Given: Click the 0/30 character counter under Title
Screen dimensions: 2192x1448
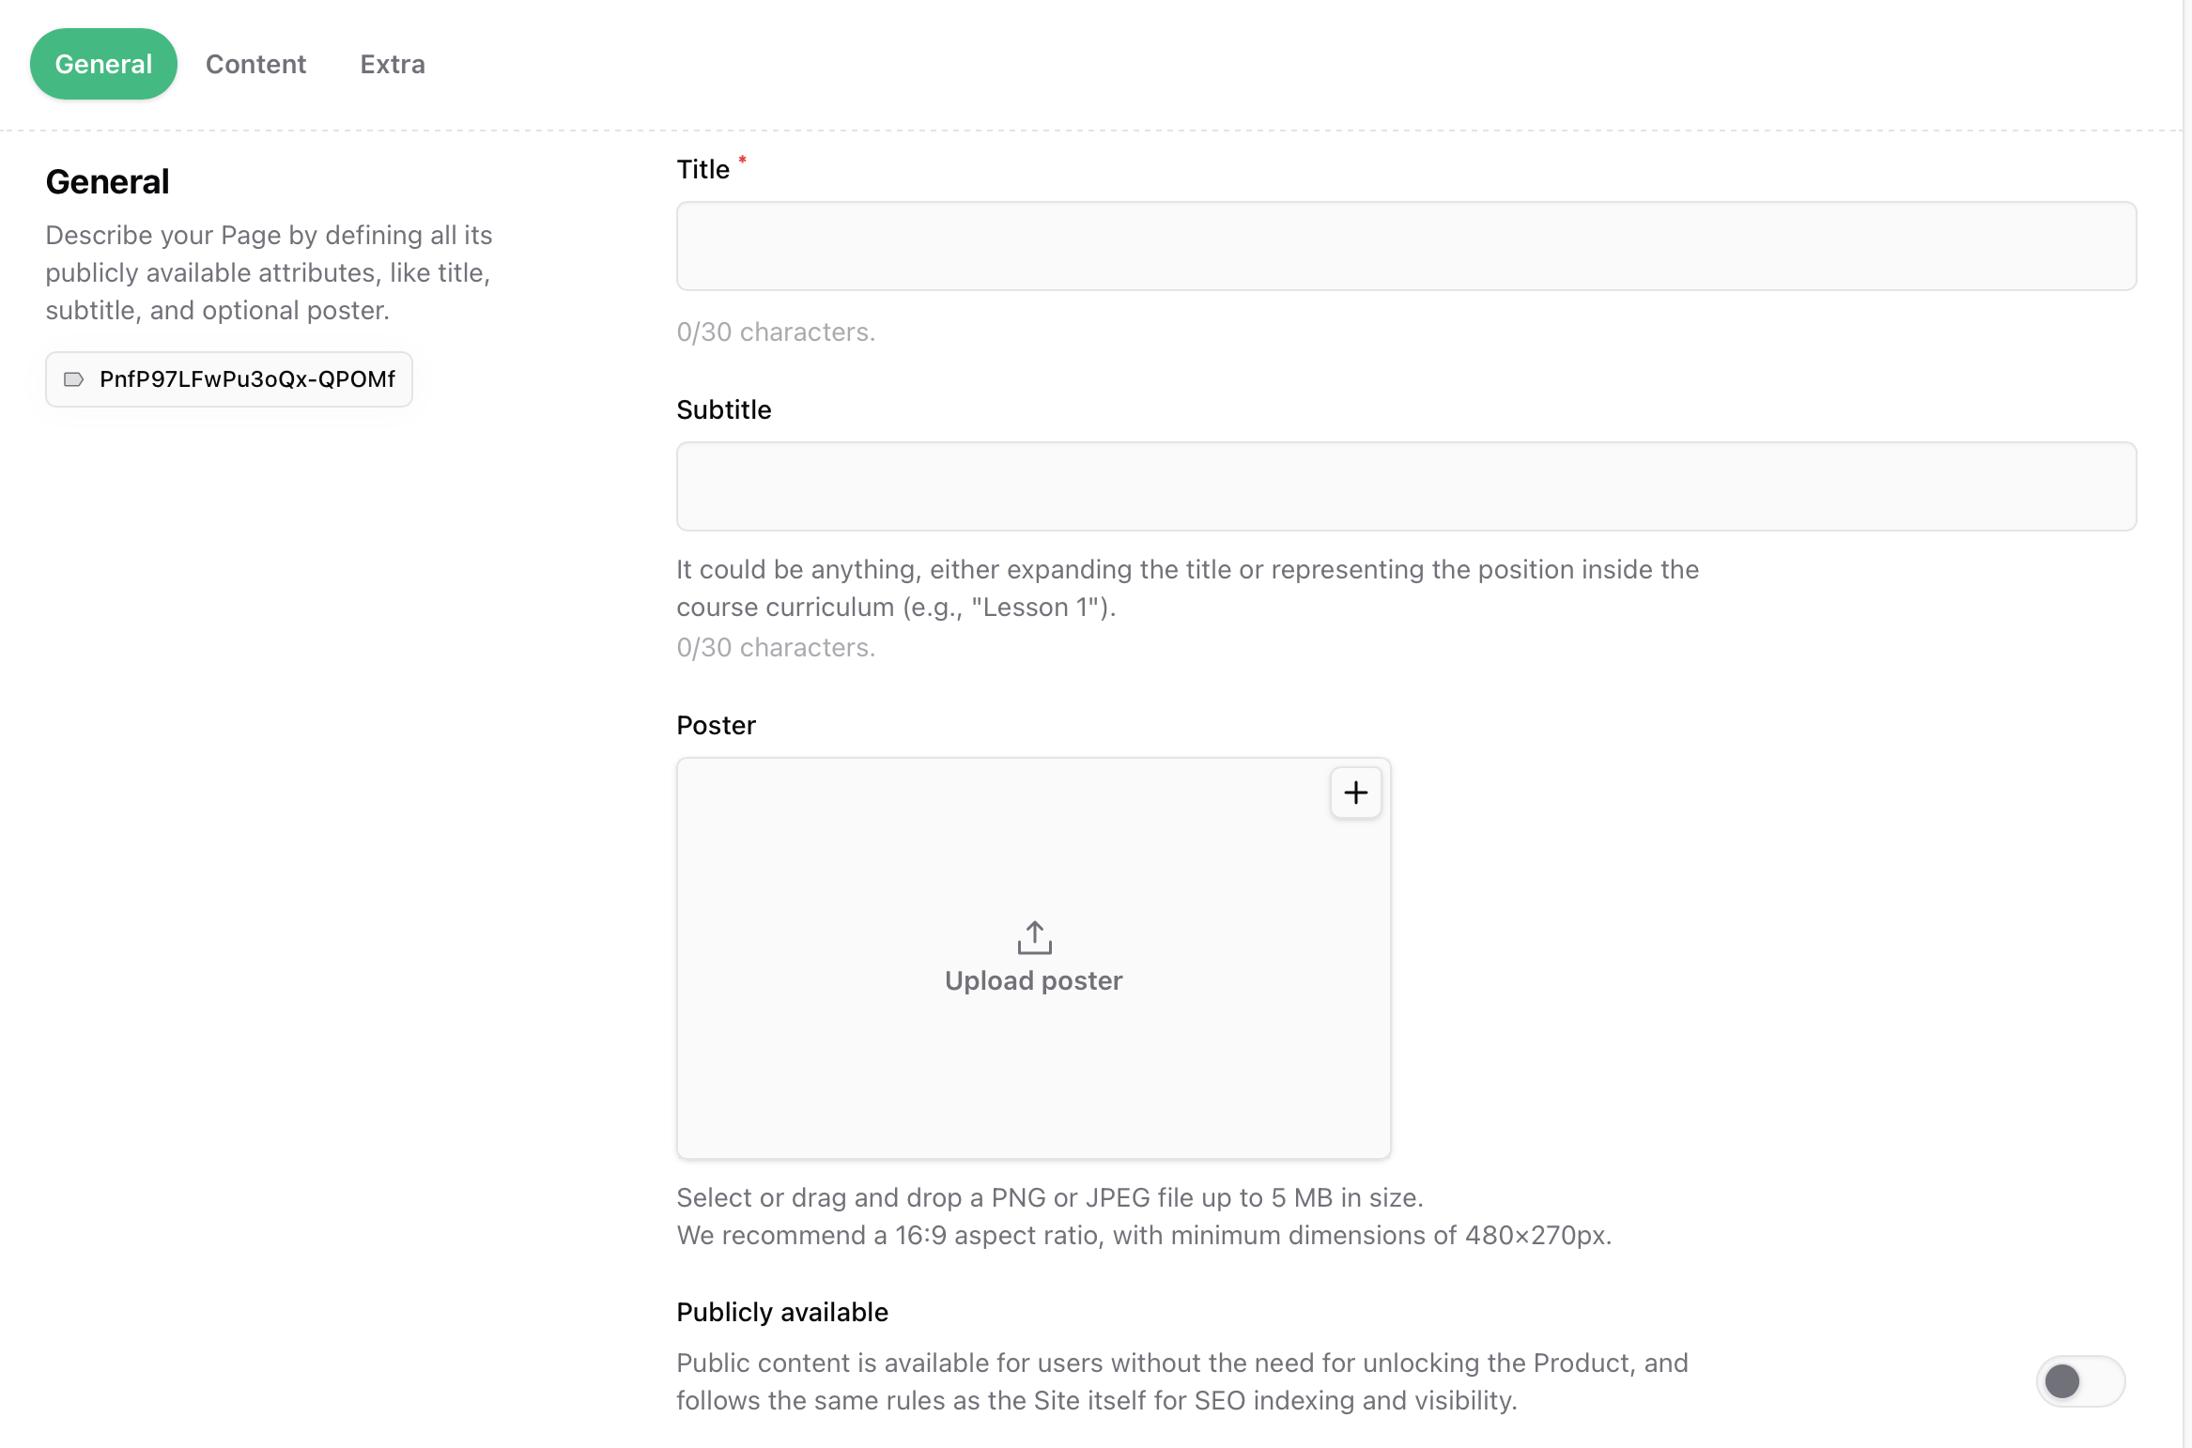Looking at the screenshot, I should [x=775, y=331].
